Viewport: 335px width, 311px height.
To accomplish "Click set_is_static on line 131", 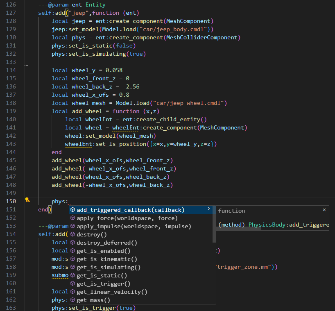I will [x=91, y=46].
